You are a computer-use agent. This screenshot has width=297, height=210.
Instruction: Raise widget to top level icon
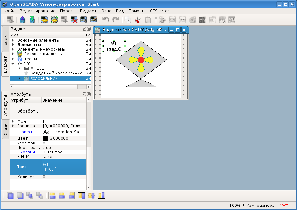point(10,196)
